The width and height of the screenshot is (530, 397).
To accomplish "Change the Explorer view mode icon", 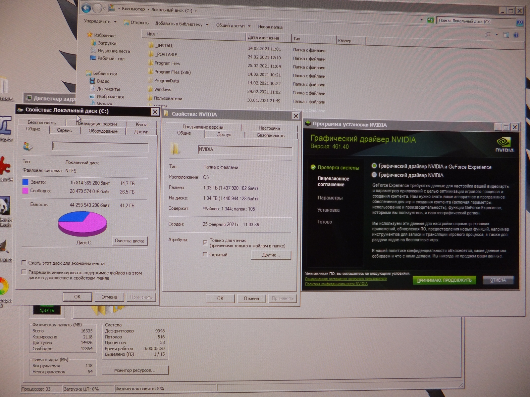I will 488,34.
